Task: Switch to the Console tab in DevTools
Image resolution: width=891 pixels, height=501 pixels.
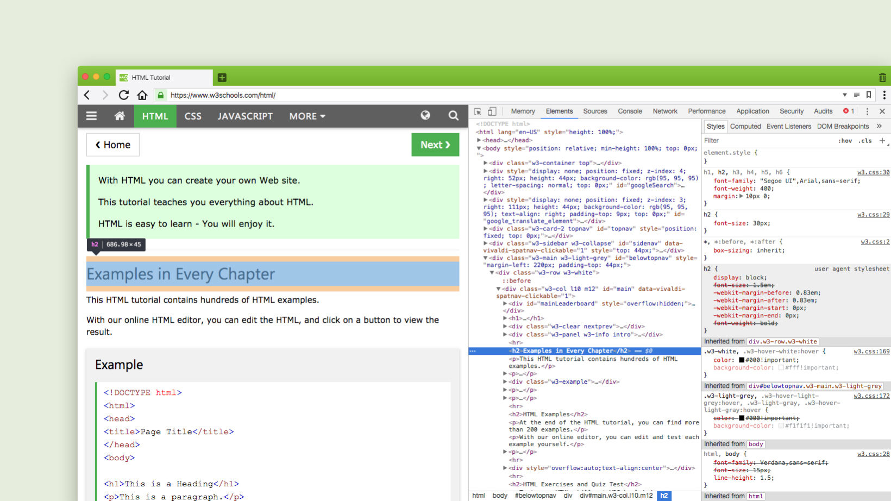Action: pos(630,111)
